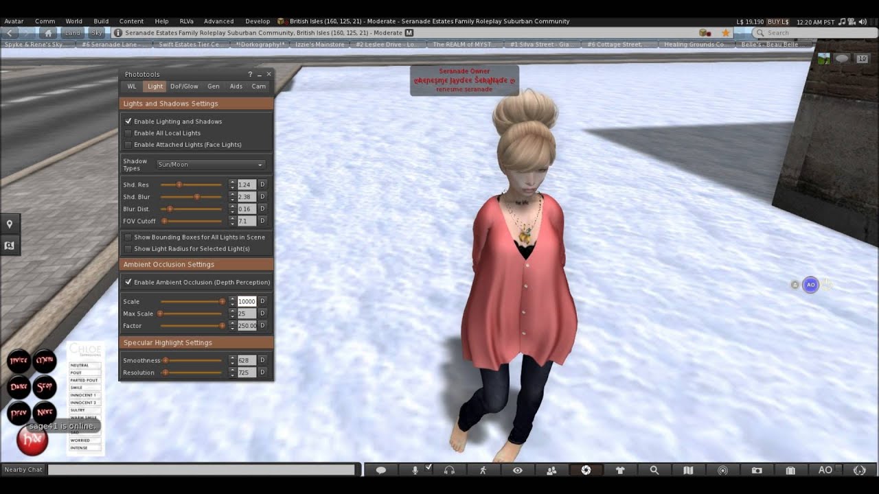The width and height of the screenshot is (879, 494).
Task: Adjust Ambient Occlusion Scale stepper
Action: pyautogui.click(x=232, y=301)
